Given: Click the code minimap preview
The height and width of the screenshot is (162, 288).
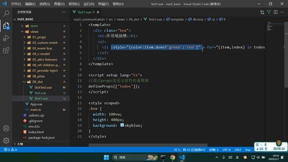Looking at the screenshot, I should (275, 27).
